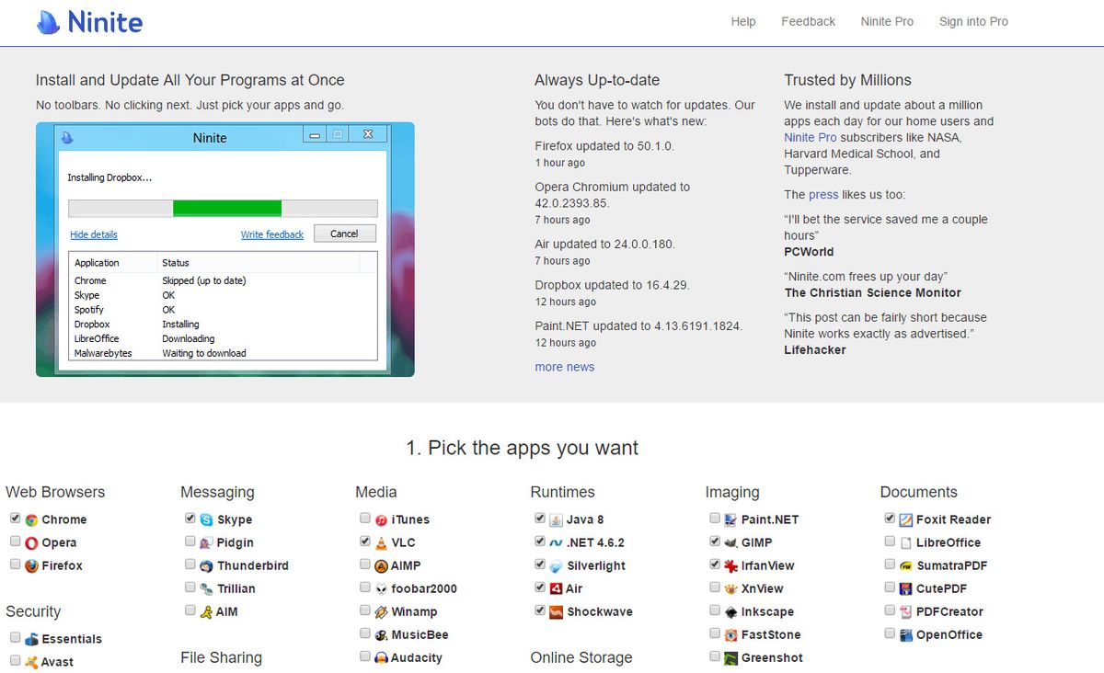Click the Avast icon under Security
This screenshot has height=673, width=1104.
(32, 661)
